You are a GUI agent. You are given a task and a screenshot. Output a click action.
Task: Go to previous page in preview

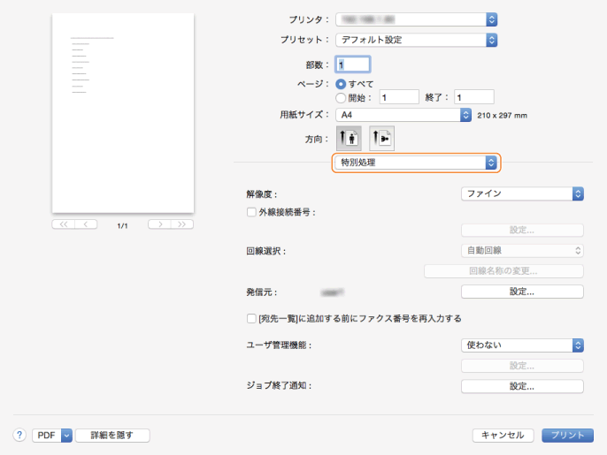[x=87, y=224]
